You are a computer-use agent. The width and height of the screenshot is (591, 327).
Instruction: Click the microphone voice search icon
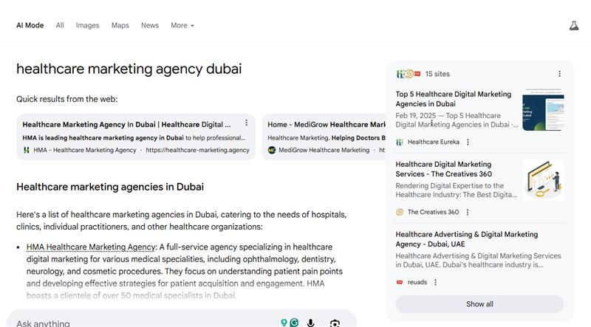click(311, 323)
